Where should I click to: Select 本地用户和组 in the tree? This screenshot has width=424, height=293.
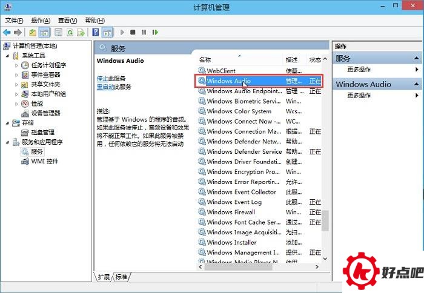point(48,94)
